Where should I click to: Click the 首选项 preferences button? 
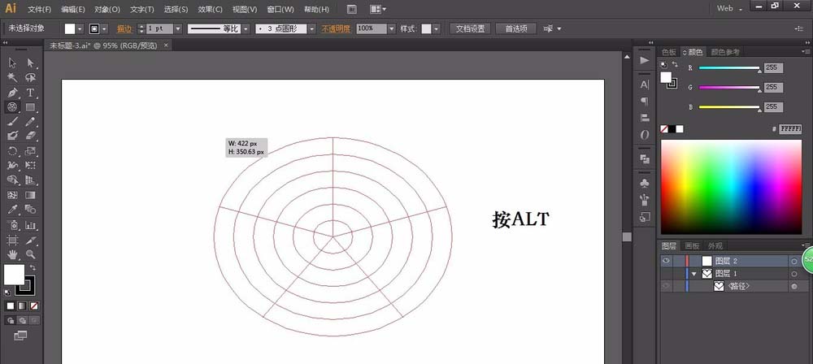[x=516, y=28]
